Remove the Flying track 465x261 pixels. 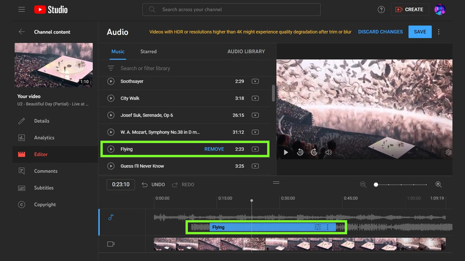tap(214, 149)
